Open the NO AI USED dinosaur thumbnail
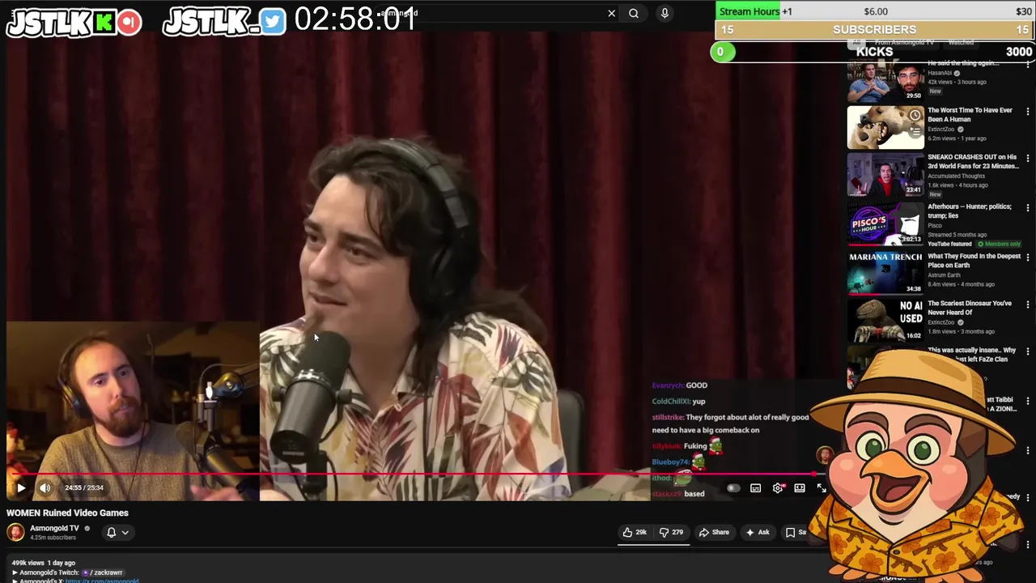The image size is (1036, 583). (x=885, y=320)
